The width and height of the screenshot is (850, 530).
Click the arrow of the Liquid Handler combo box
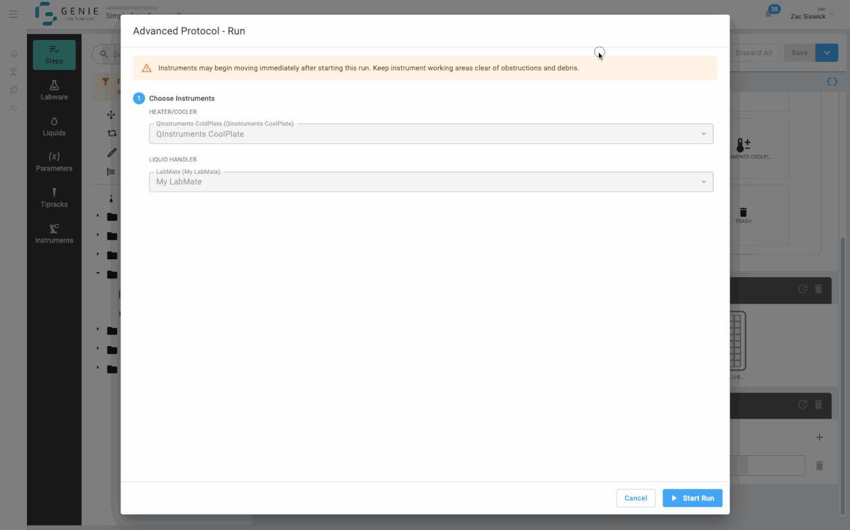pyautogui.click(x=703, y=182)
